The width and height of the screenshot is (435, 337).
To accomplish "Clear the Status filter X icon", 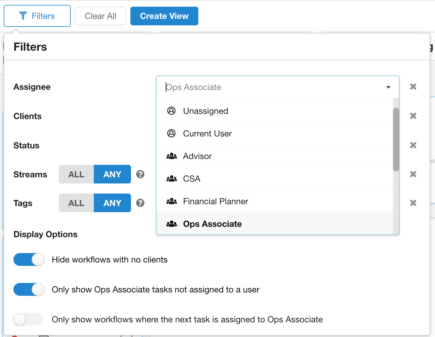I will (x=413, y=145).
